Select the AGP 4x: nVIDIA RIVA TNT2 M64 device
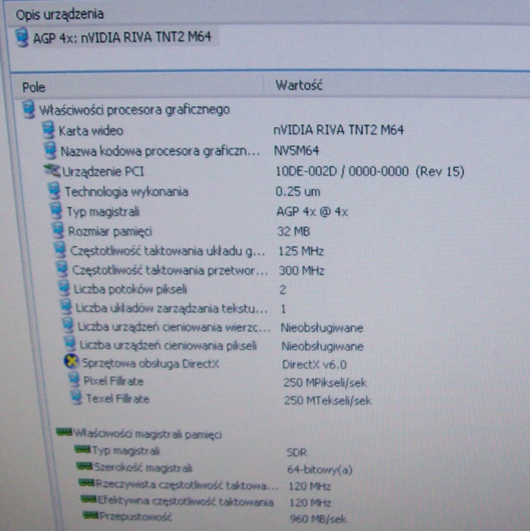Image resolution: width=530 pixels, height=531 pixels. 122,37
